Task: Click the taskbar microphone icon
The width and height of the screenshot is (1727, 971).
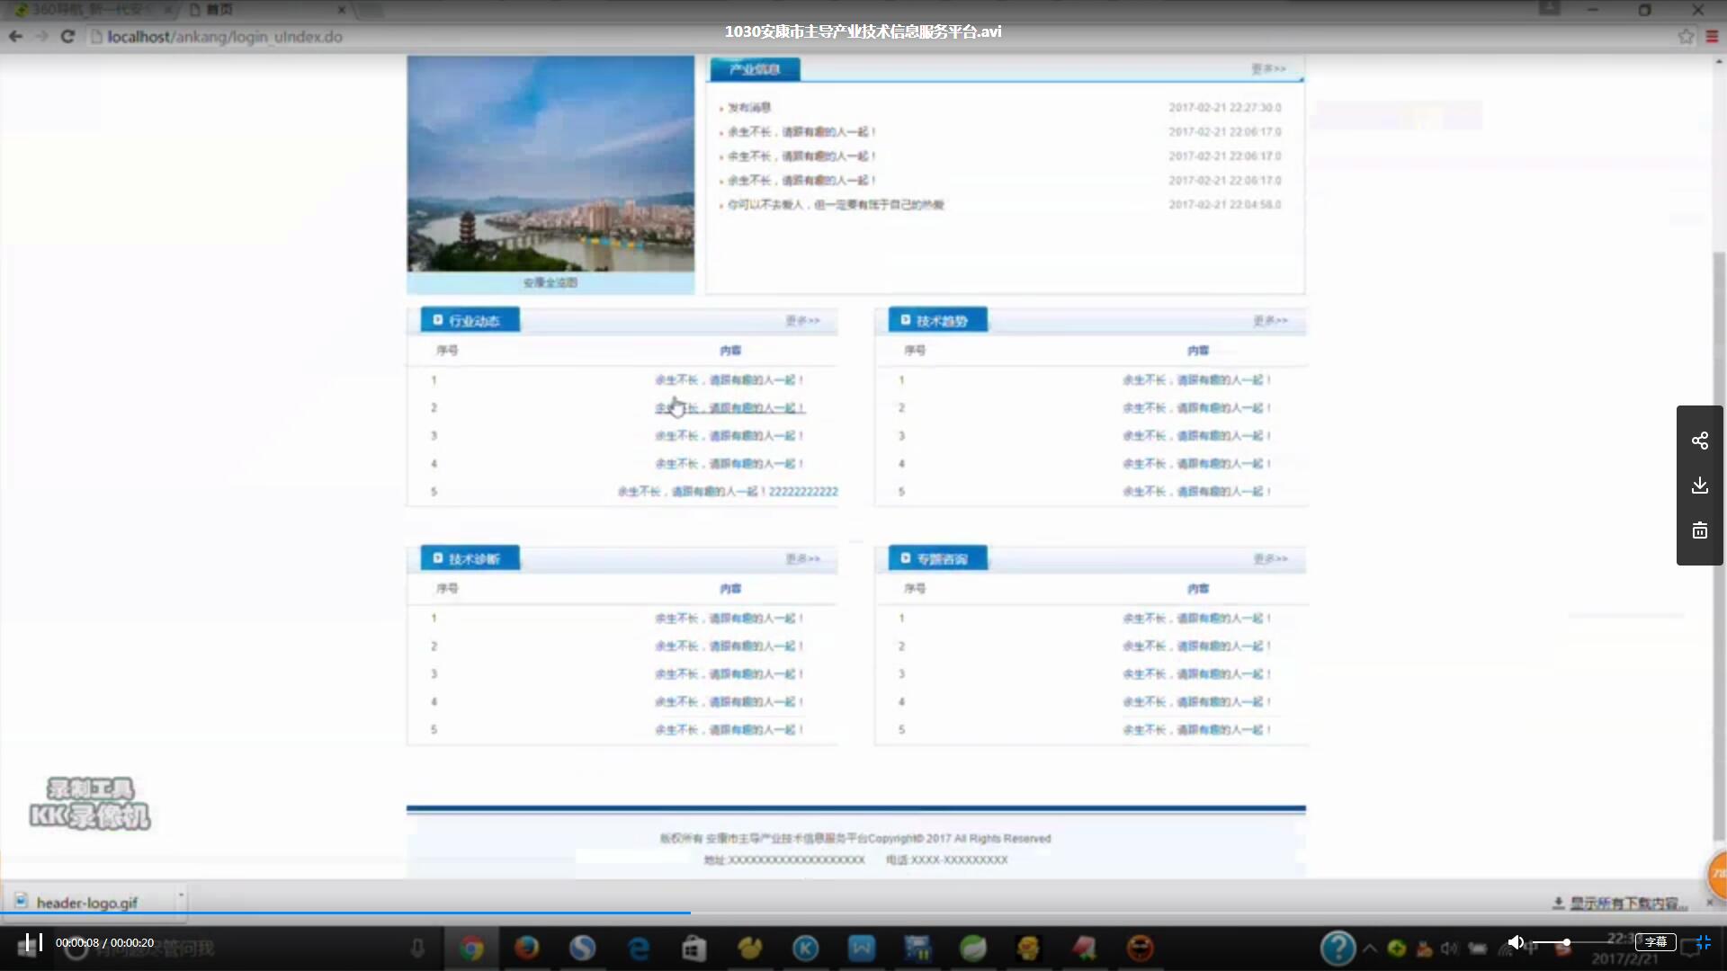Action: [x=417, y=948]
